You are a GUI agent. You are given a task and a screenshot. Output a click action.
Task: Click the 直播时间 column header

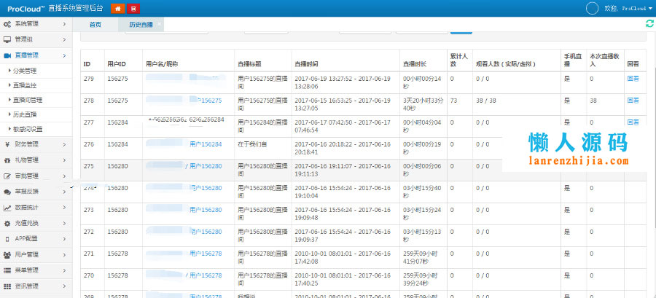click(x=306, y=64)
